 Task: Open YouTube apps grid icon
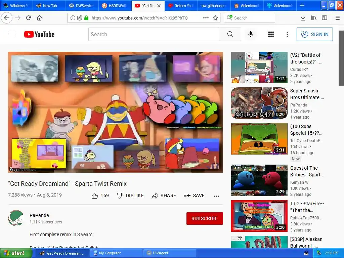(271, 34)
